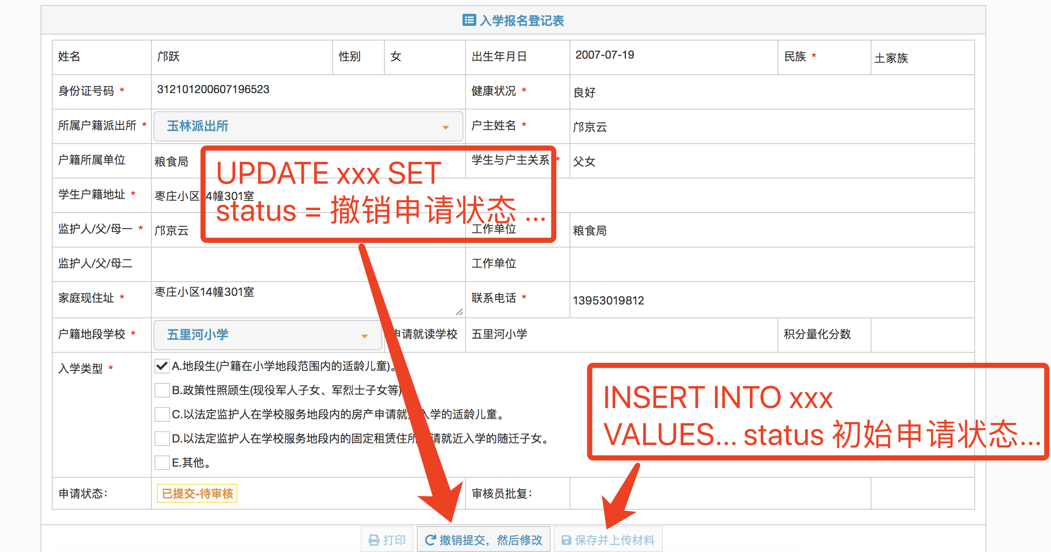Click the orange arrow of 派出所 selector
This screenshot has height=552, width=1051.
pyautogui.click(x=446, y=127)
